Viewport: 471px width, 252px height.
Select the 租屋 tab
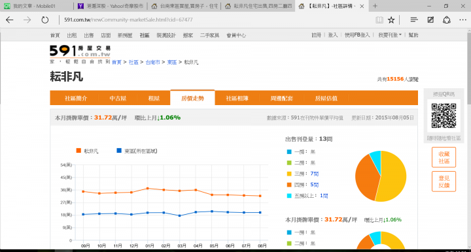point(154,99)
